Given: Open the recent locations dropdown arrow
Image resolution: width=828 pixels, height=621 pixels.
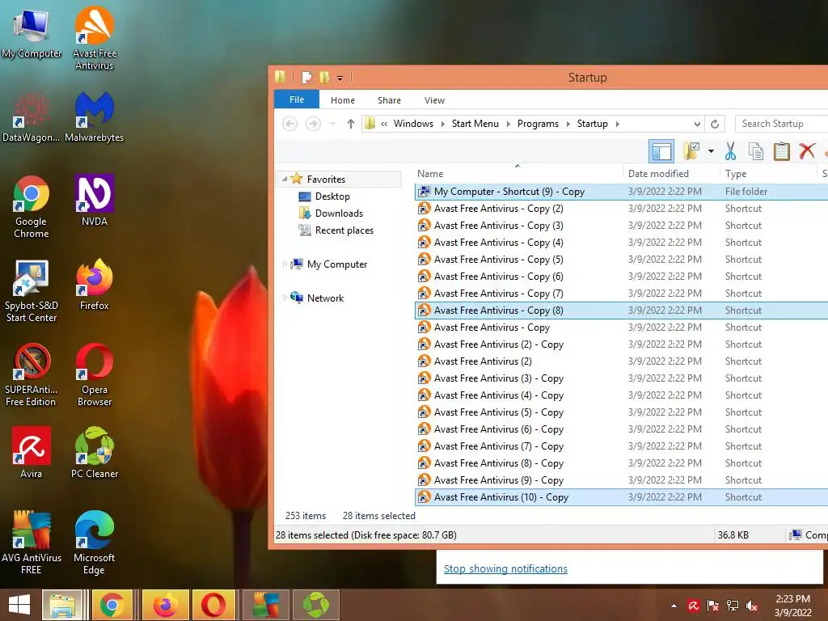Looking at the screenshot, I should click(x=332, y=124).
